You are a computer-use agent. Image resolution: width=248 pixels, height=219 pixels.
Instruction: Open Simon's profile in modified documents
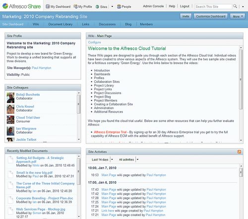pos(37,213)
